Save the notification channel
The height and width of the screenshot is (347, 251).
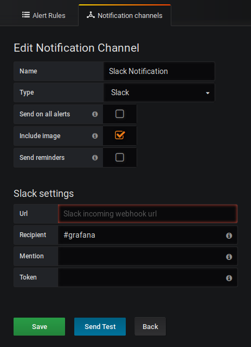click(39, 326)
